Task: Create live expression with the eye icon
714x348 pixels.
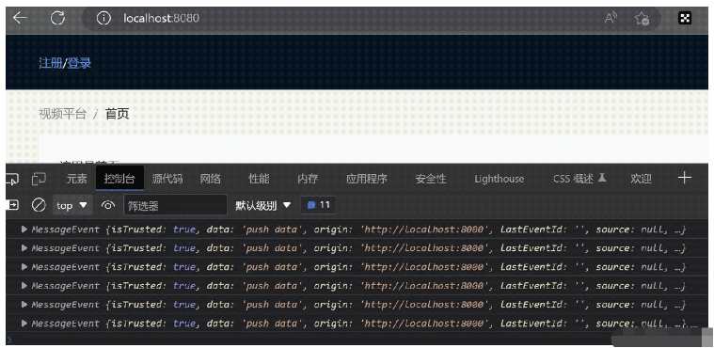Action: tap(108, 205)
